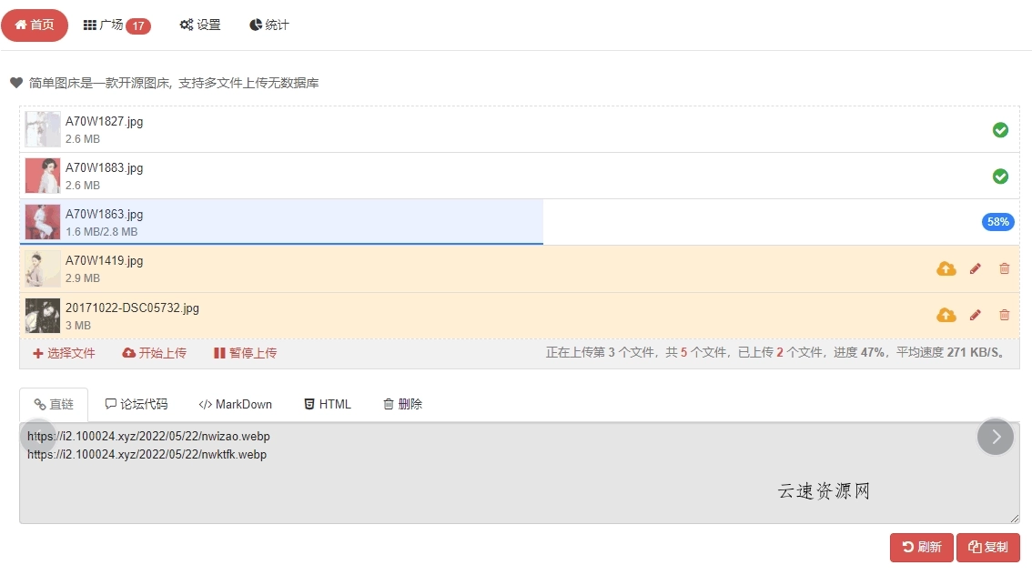1032x575 pixels.
Task: Open the 设置 settings menu
Action: click(200, 25)
